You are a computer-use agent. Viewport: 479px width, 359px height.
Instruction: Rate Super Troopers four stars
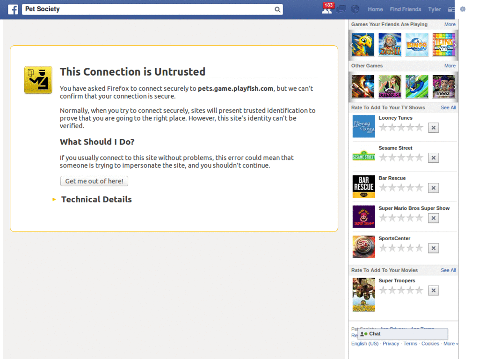(410, 290)
